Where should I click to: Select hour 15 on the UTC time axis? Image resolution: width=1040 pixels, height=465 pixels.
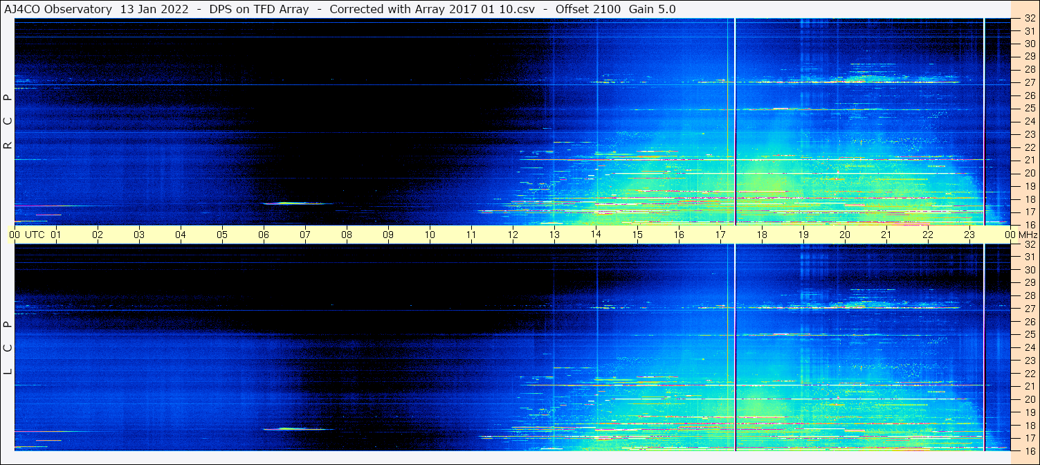(637, 235)
